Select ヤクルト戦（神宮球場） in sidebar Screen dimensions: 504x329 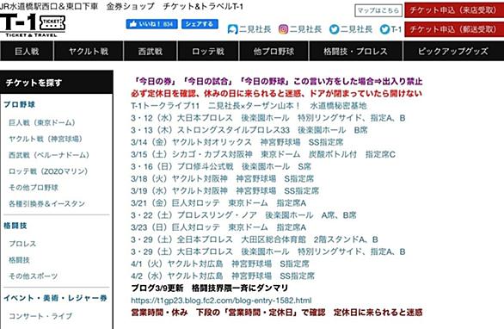coord(46,139)
